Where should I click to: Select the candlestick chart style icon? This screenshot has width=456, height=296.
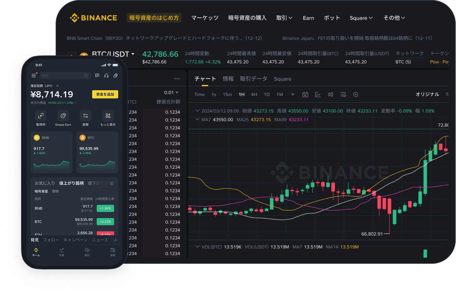click(331, 95)
